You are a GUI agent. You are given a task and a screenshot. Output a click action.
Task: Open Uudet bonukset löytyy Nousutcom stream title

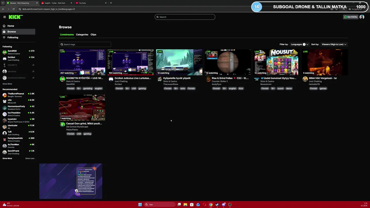pyautogui.click(x=278, y=78)
